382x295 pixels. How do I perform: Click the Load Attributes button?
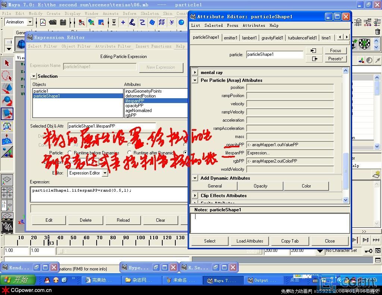point(250,241)
